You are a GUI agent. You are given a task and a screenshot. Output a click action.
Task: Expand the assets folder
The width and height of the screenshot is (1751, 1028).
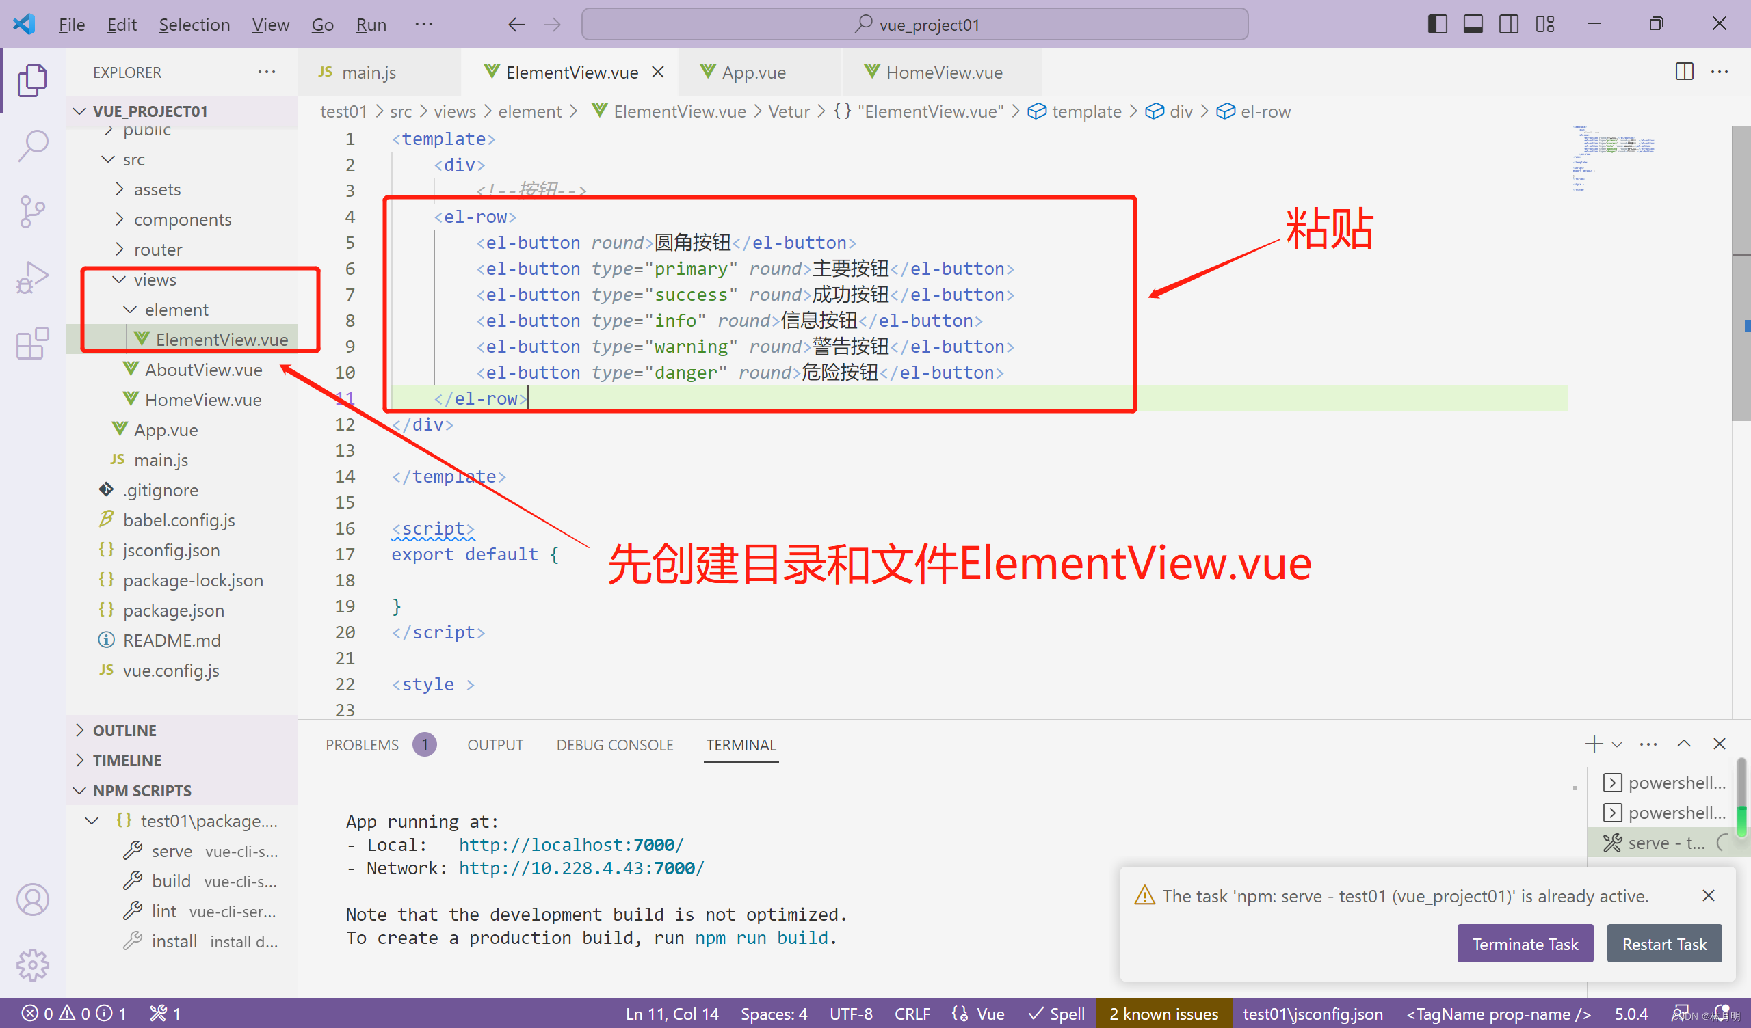(x=182, y=189)
